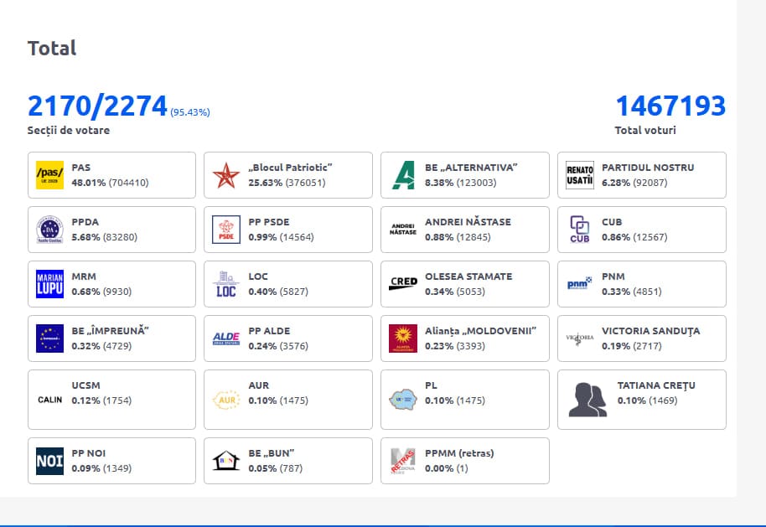Click the 95.43% processed percentage
766x527 pixels.
click(x=190, y=112)
